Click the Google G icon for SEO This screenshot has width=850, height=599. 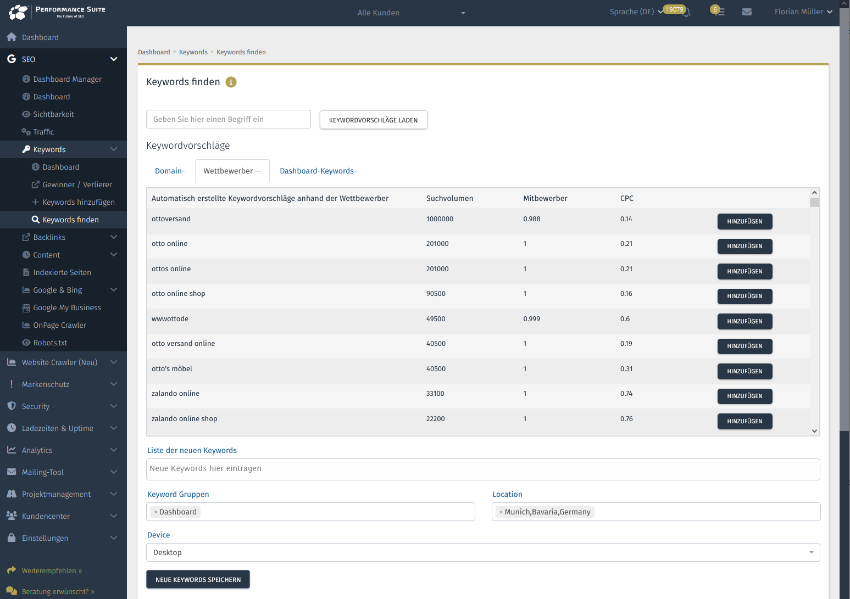tap(12, 59)
